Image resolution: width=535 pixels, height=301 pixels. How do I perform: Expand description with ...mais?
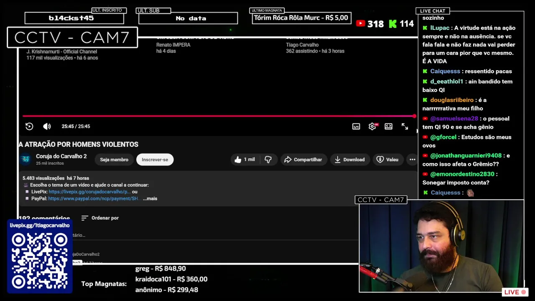tap(150, 199)
